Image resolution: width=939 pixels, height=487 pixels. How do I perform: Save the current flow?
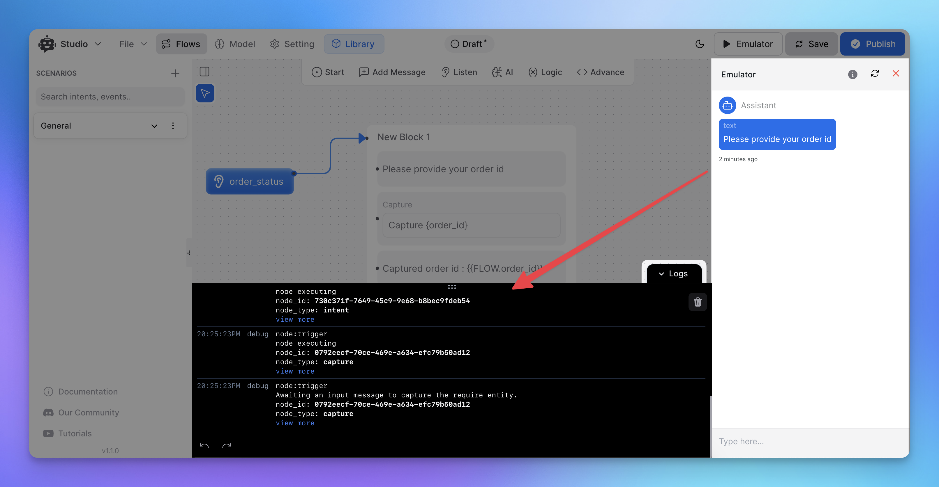811,44
